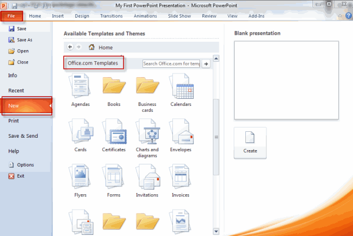Click the File tab
The width and height of the screenshot is (353, 236).
pyautogui.click(x=11, y=16)
